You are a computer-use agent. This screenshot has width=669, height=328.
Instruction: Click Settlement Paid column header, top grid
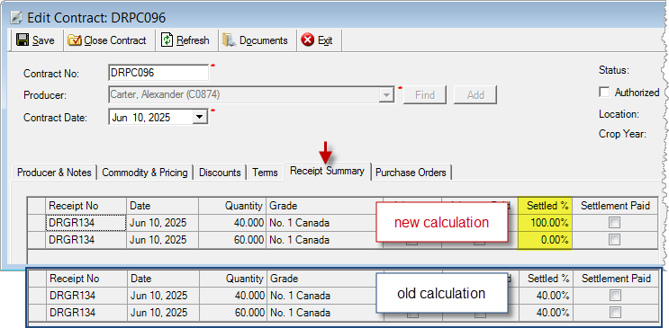(x=615, y=206)
